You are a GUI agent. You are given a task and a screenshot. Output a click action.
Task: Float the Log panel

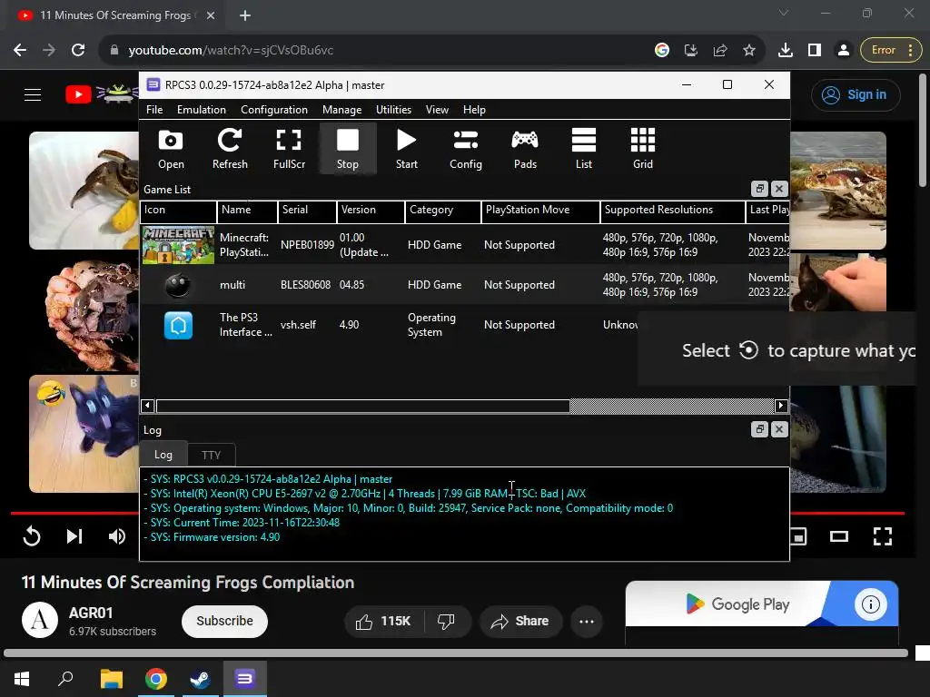pos(759,429)
